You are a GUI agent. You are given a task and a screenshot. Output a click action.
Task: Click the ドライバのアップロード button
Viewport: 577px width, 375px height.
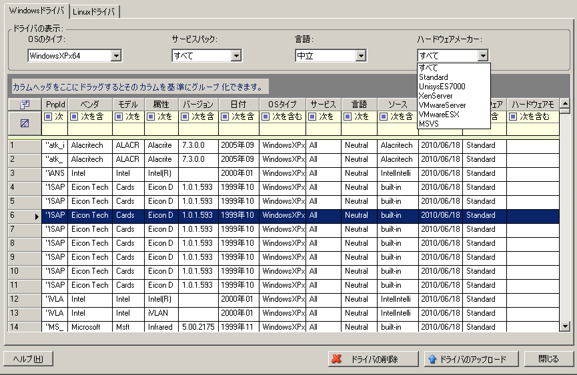click(x=472, y=359)
